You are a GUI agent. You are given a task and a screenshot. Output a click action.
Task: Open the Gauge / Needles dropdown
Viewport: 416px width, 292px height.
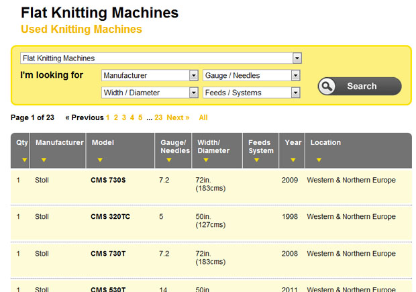click(251, 75)
